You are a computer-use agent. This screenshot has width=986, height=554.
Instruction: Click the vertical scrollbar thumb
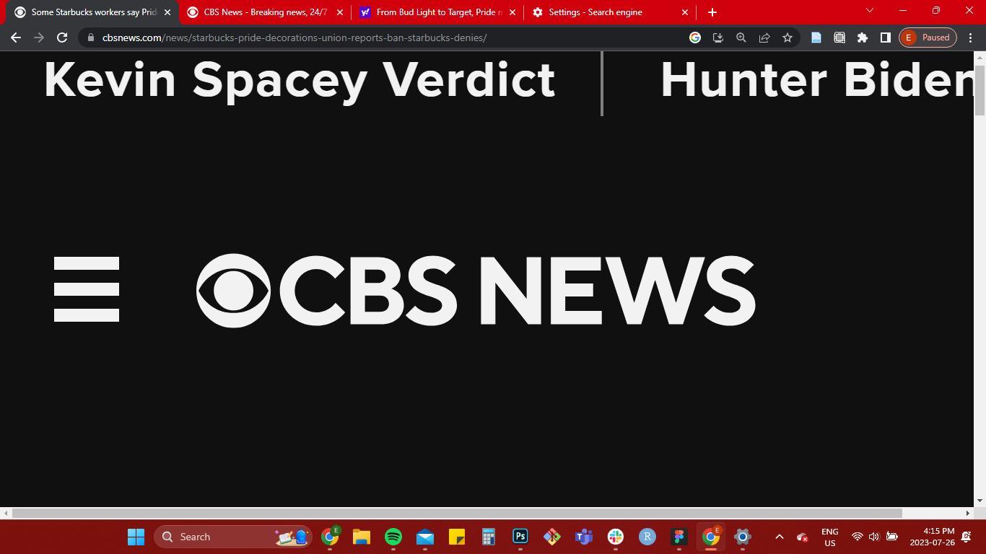tap(980, 89)
